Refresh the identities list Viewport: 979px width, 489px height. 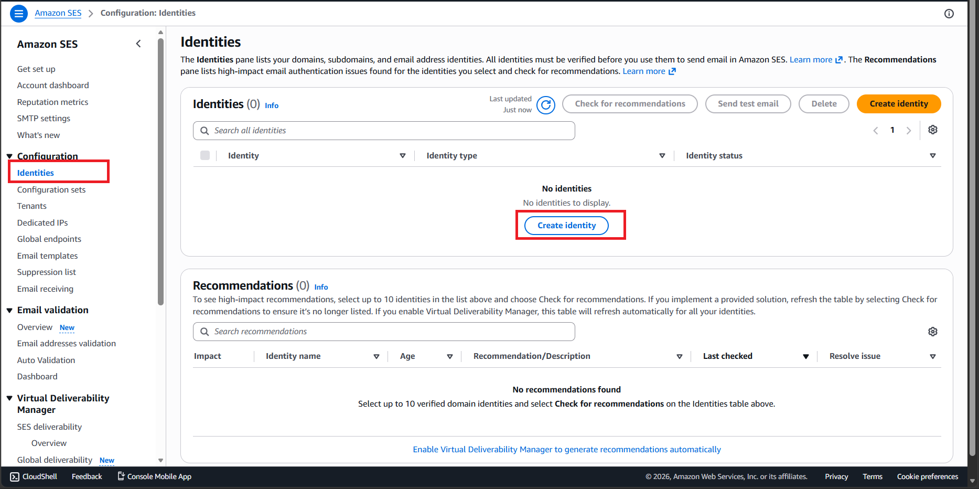point(546,105)
